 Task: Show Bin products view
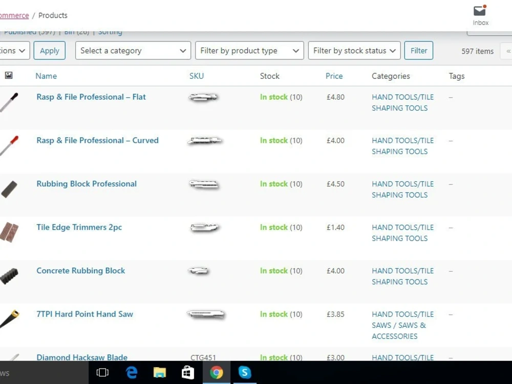click(77, 32)
